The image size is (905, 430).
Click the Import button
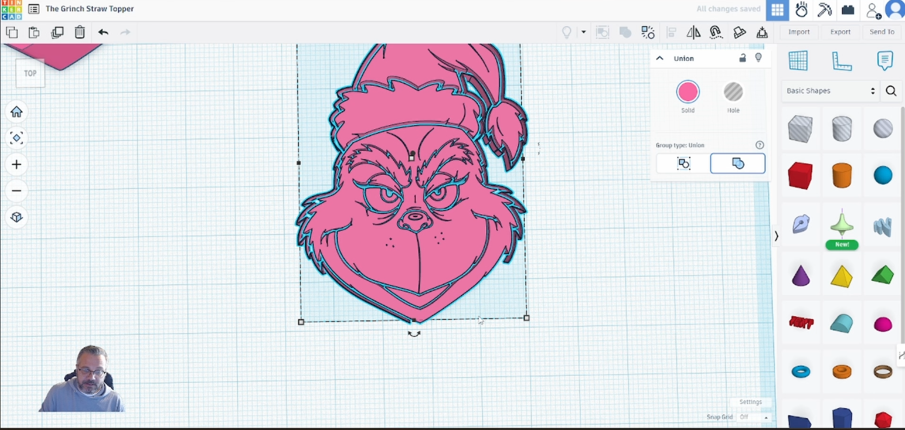tap(799, 32)
